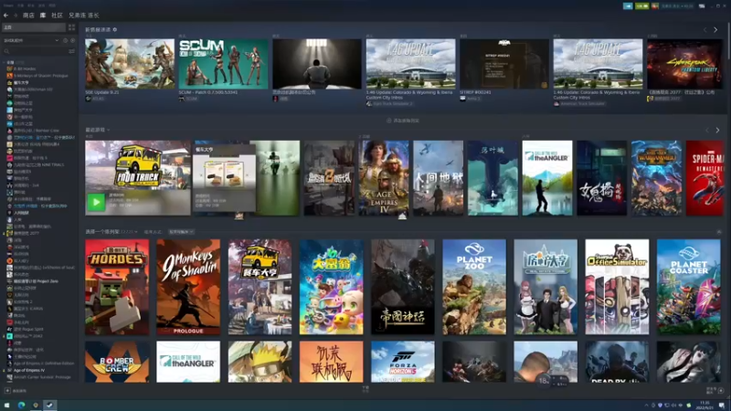The width and height of the screenshot is (731, 411).
Task: Open the Forza Horizon 5 cover
Action: 403,362
